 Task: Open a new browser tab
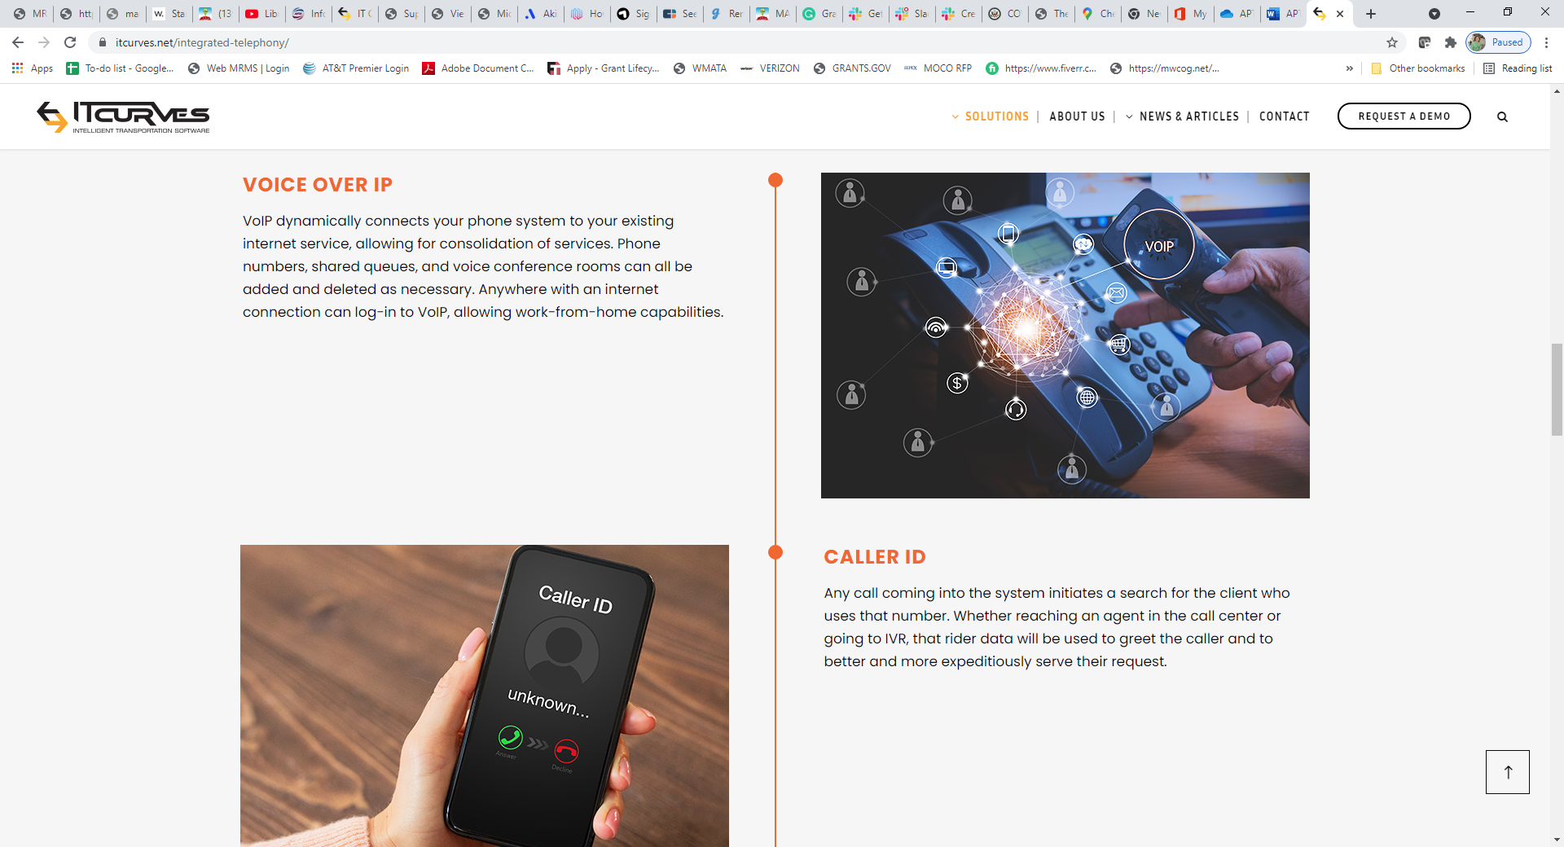coord(1371,14)
